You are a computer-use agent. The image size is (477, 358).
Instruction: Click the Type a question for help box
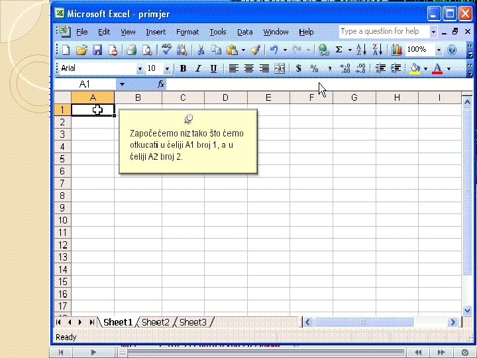[385, 31]
